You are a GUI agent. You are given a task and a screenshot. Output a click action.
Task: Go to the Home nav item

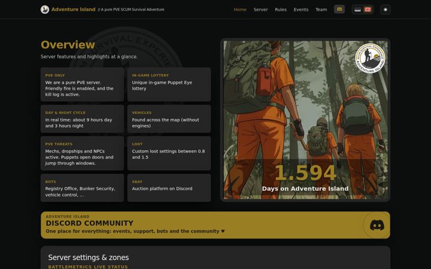coord(240,10)
